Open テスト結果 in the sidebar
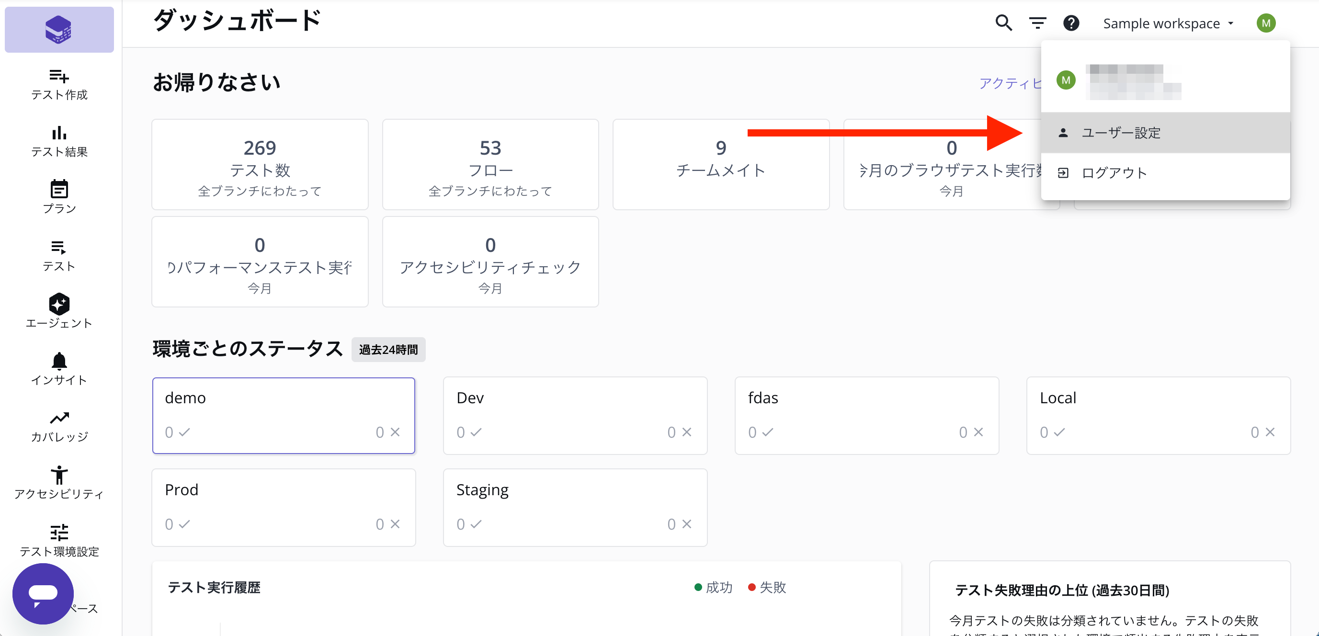The image size is (1319, 636). pos(59,141)
